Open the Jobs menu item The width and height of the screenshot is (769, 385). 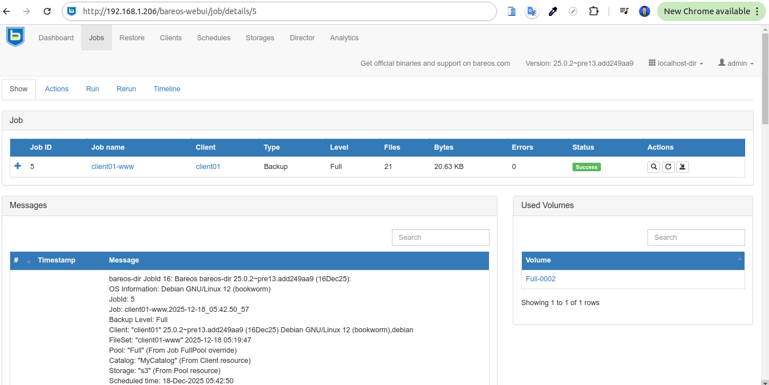97,38
